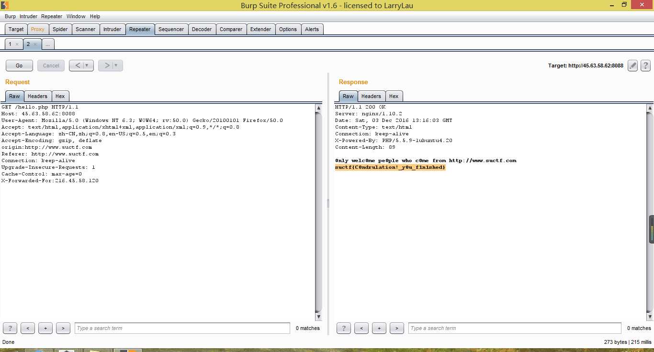Open the Burp menu
The height and width of the screenshot is (352, 654).
tap(10, 16)
